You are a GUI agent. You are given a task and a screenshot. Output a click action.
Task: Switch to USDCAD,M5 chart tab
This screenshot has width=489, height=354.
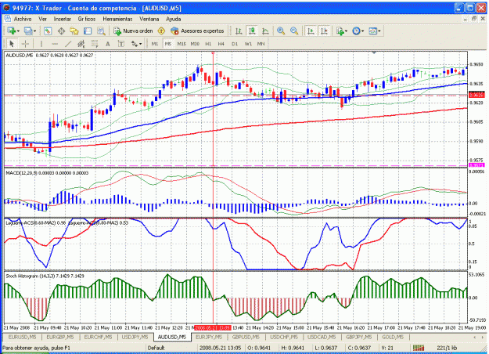point(322,337)
